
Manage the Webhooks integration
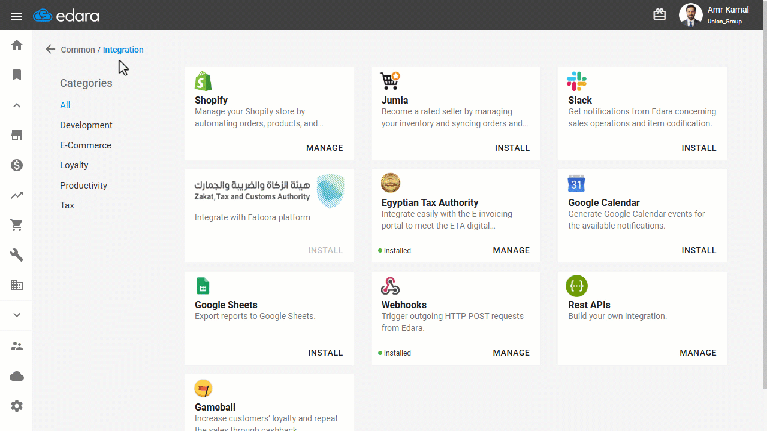(511, 353)
